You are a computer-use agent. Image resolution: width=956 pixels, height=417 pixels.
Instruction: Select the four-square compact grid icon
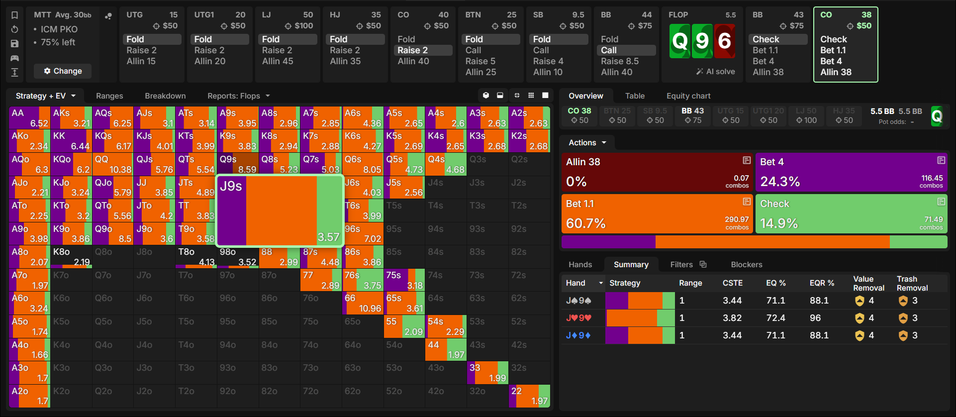pyautogui.click(x=517, y=96)
